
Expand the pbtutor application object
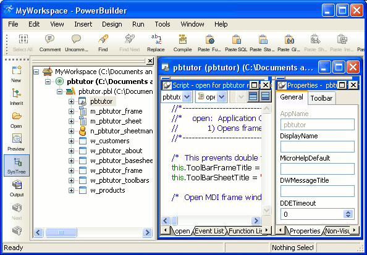(71, 101)
